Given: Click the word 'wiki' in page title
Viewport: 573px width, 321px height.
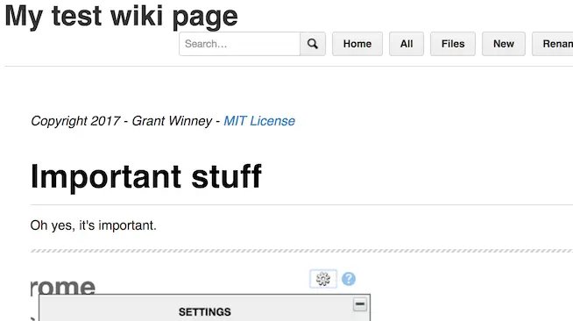Looking at the screenshot, I should pyautogui.click(x=137, y=16).
